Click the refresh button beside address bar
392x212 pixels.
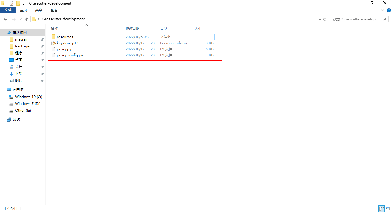[325, 19]
